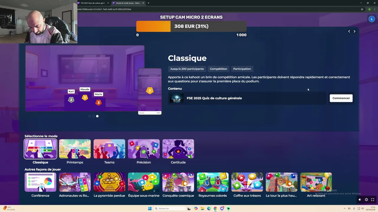Pick the Teams game mode

pyautogui.click(x=109, y=149)
